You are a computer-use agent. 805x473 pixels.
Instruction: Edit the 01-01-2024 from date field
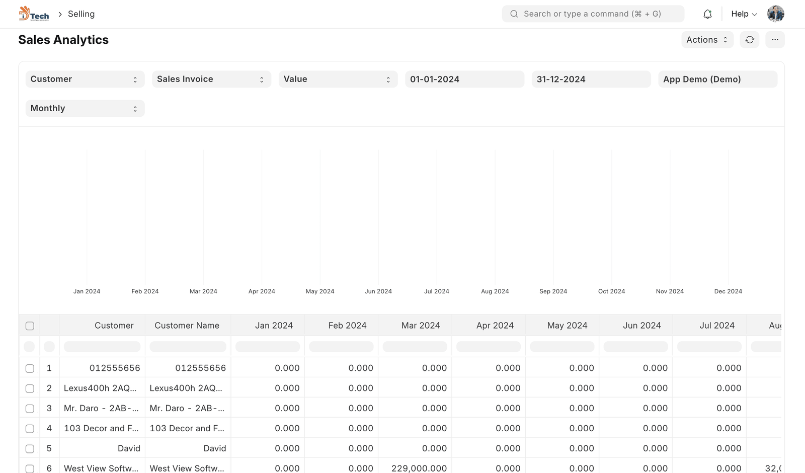[x=464, y=80]
